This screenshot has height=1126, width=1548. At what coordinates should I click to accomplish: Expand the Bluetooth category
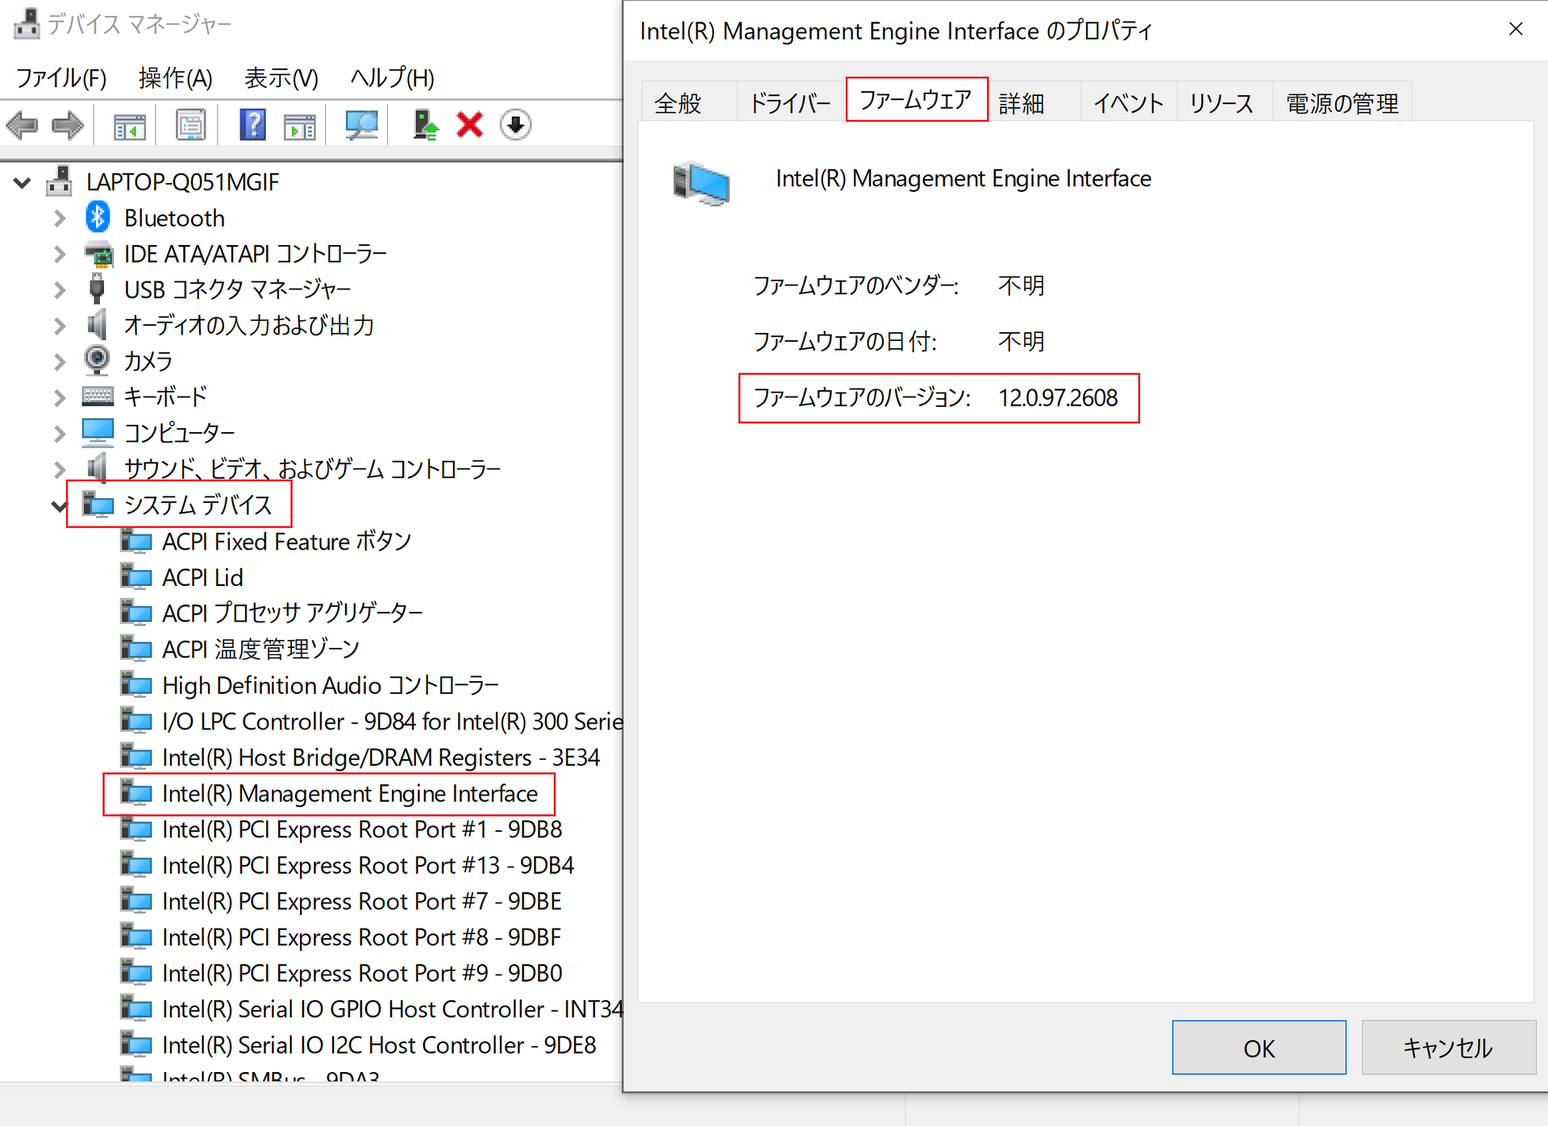60,218
